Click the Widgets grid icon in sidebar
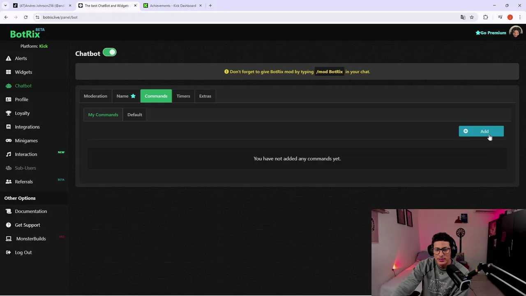This screenshot has height=296, width=526. [8, 72]
